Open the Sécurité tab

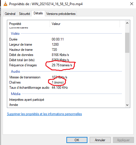(24, 14)
